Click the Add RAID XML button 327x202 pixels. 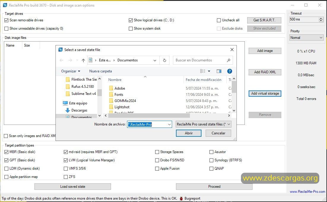click(265, 72)
